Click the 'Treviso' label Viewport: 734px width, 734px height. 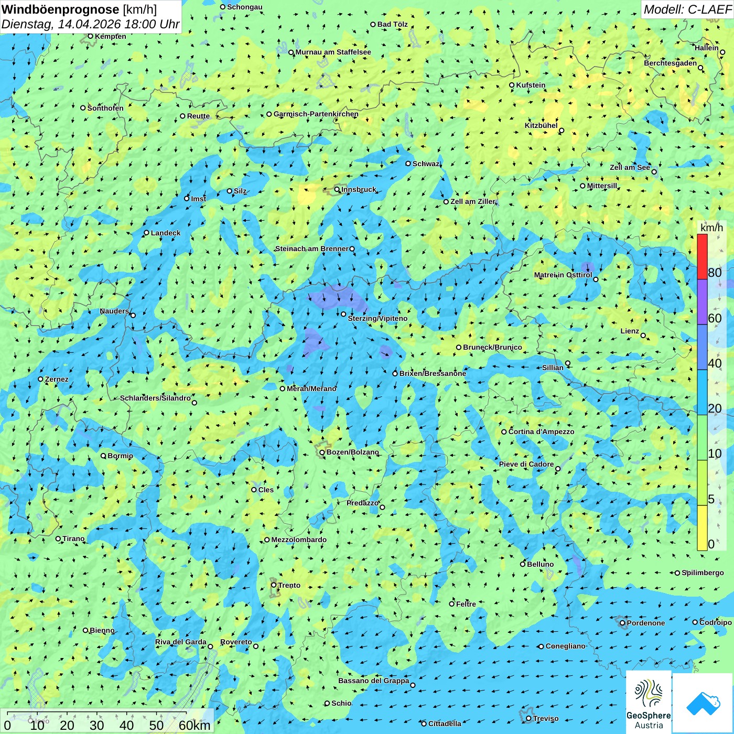pos(545,718)
